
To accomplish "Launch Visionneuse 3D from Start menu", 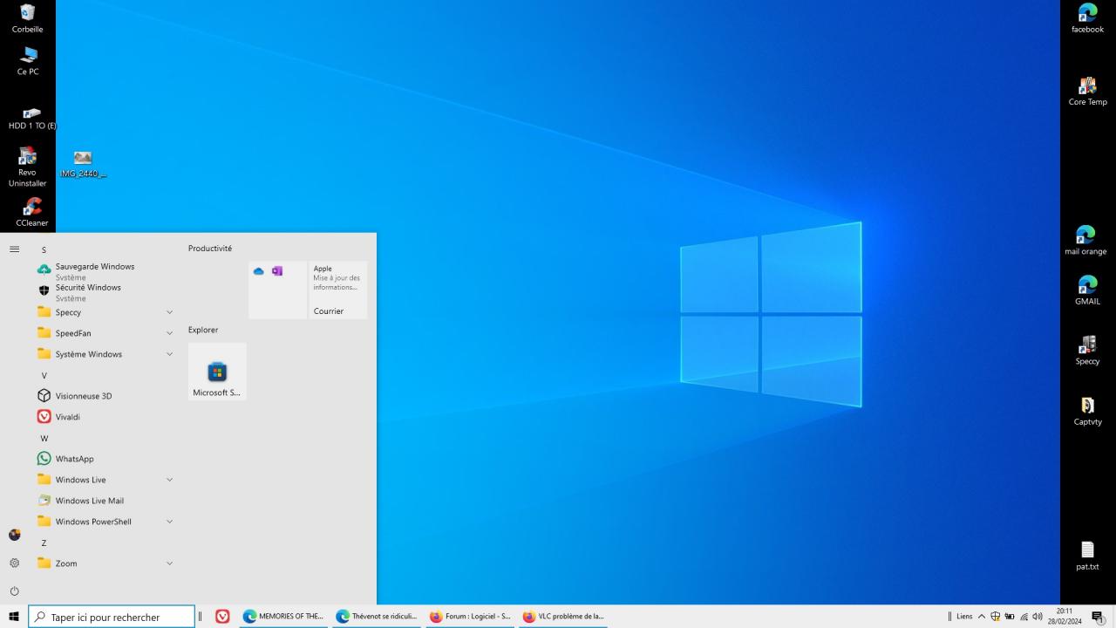I will coord(105,396).
